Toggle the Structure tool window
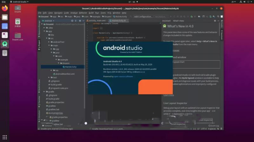Viewport: 254px width, 142px height. pos(39,115)
